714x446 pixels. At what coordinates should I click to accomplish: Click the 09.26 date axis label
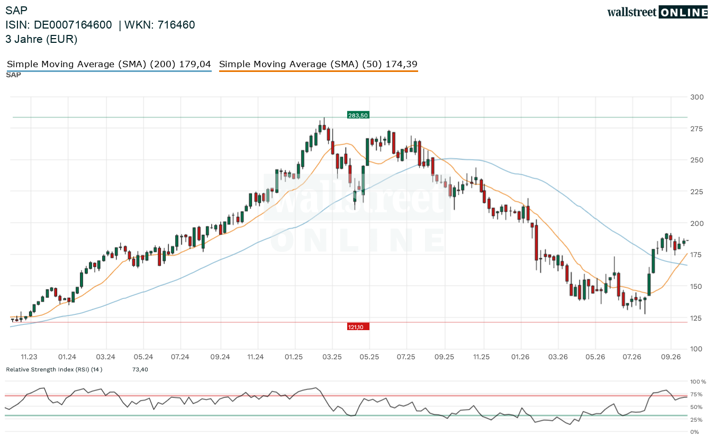tap(670, 357)
